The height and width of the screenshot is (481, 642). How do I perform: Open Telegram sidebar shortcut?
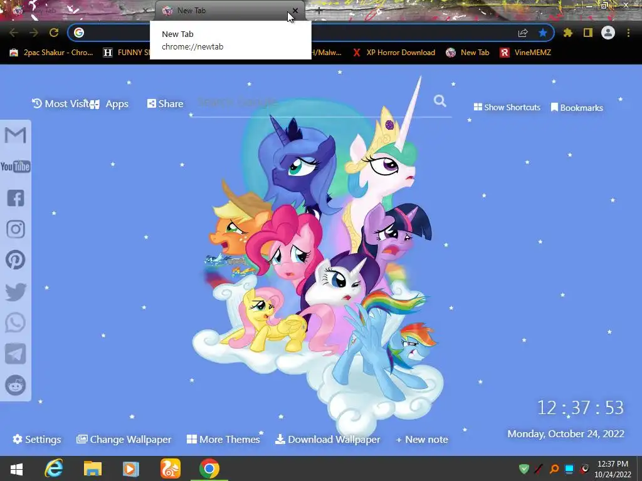[x=16, y=354]
